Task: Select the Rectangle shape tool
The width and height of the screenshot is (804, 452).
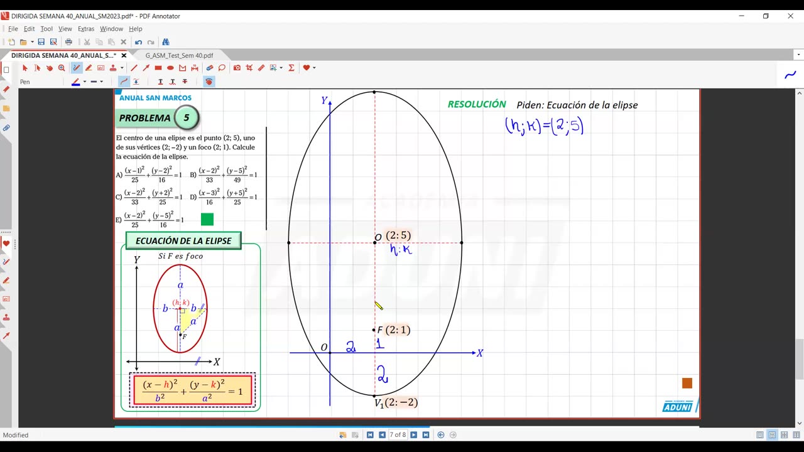Action: 158,68
